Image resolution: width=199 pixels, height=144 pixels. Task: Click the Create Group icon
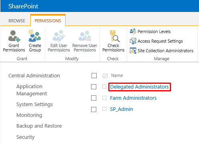(35, 36)
